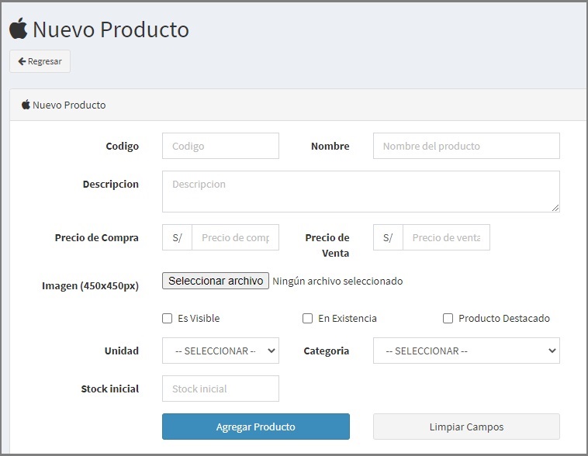Toggle the Producto Destacado checkbox
The image size is (588, 456).
point(448,319)
